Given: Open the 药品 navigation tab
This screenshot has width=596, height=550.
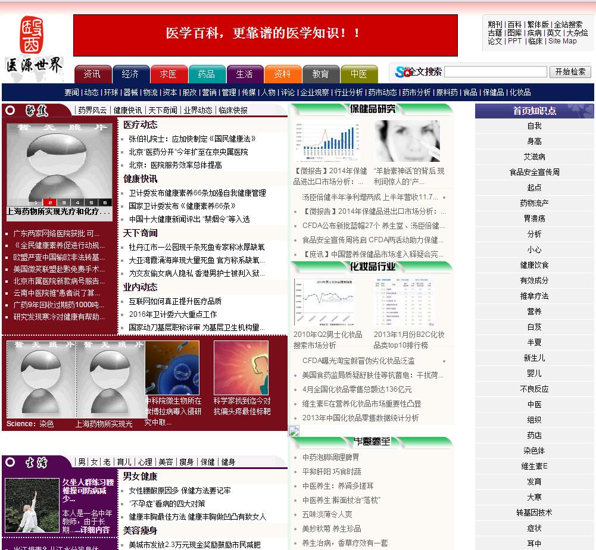Looking at the screenshot, I should (x=207, y=74).
